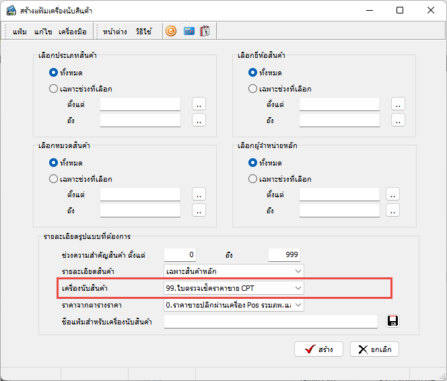Select เฉพาะช่วงที่เลือก under เลือกผู้จำหน่ายหลัก
The width and height of the screenshot is (447, 381).
tap(253, 179)
